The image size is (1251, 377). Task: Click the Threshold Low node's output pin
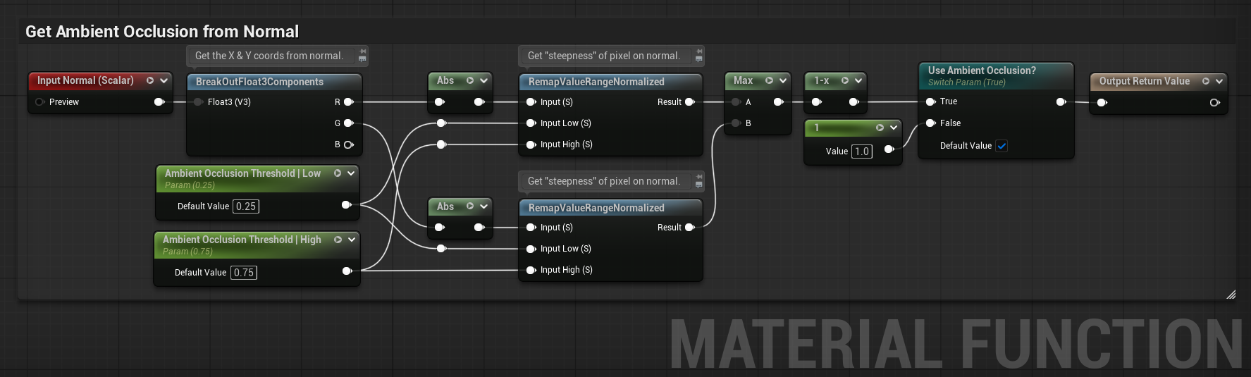[x=347, y=205]
